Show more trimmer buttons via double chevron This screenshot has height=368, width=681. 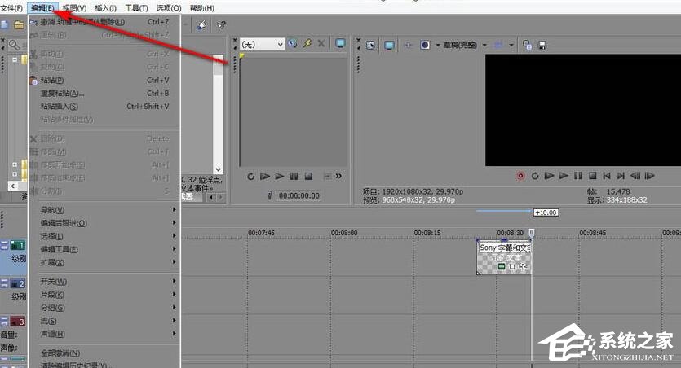point(338,176)
